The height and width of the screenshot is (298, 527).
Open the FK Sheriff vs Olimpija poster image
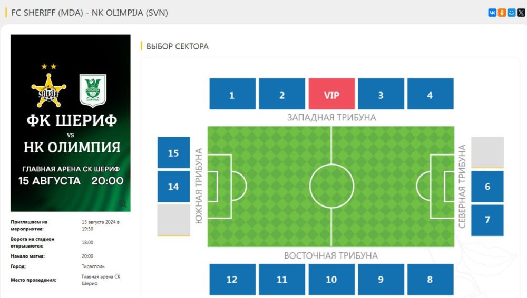[x=71, y=123]
